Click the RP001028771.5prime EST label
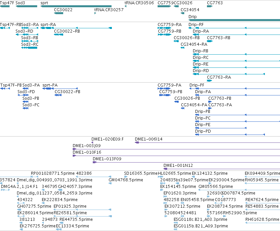The image size is (280, 231). [53, 173]
